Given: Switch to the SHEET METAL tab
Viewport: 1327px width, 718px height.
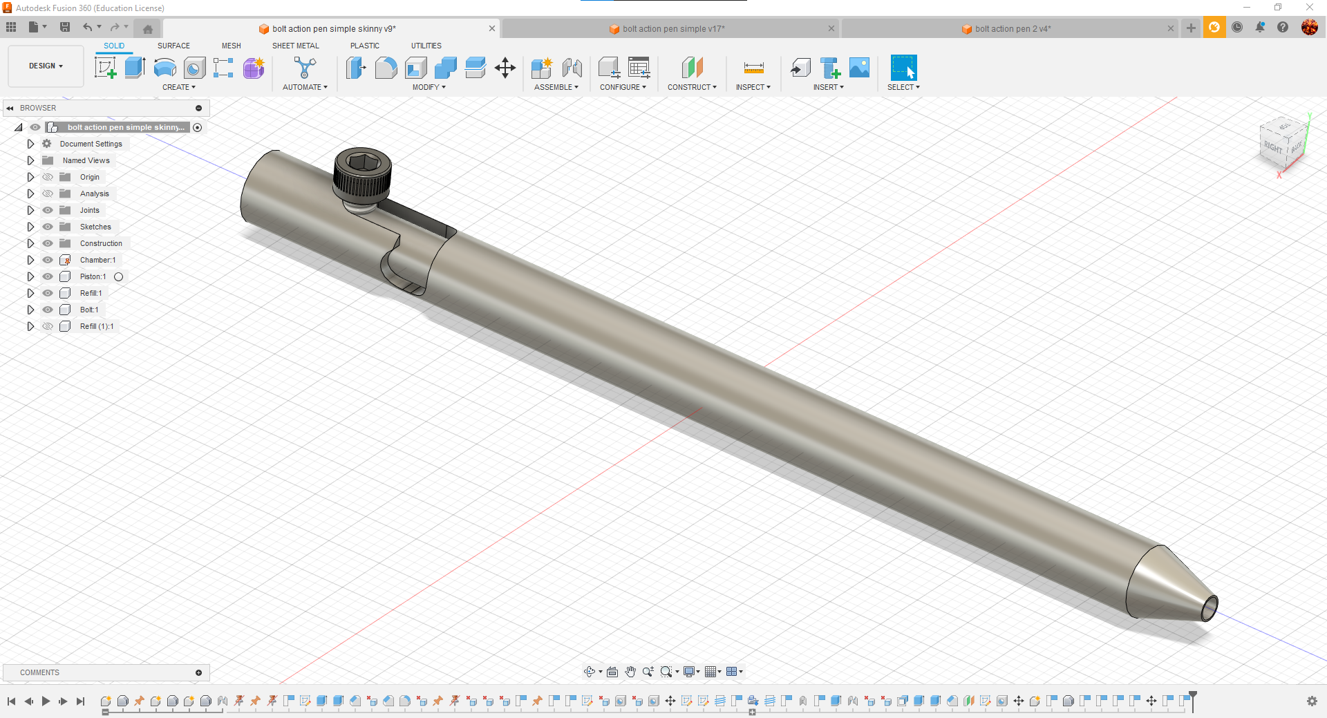Looking at the screenshot, I should (x=296, y=46).
